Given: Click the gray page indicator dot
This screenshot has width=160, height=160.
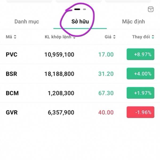Looking at the screenshot, I should 84,9.
